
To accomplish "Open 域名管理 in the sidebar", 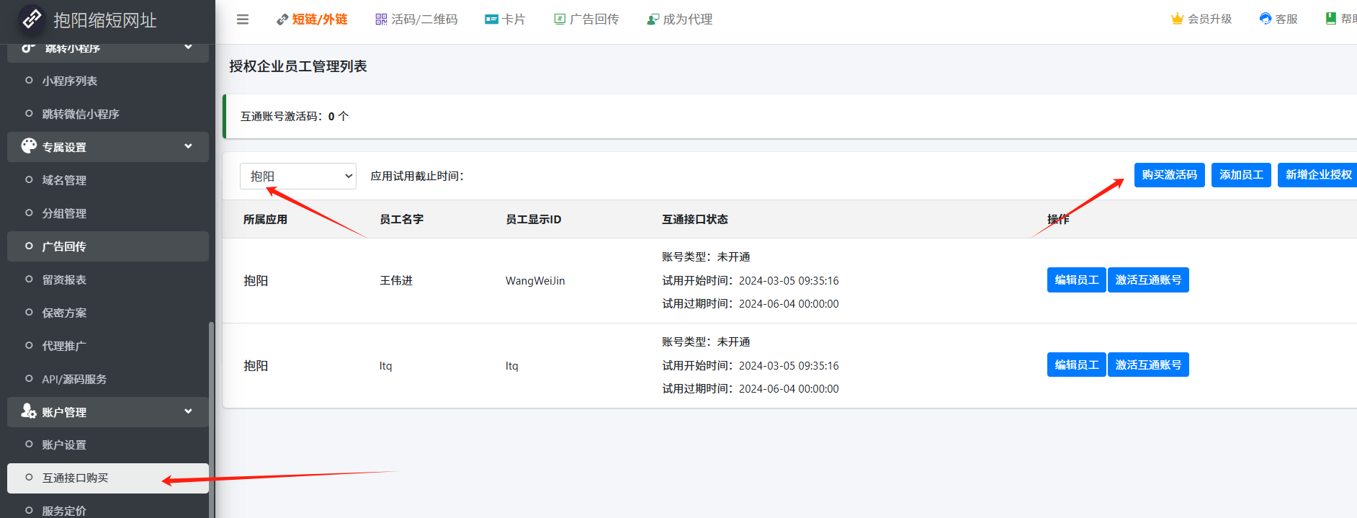I will [64, 180].
